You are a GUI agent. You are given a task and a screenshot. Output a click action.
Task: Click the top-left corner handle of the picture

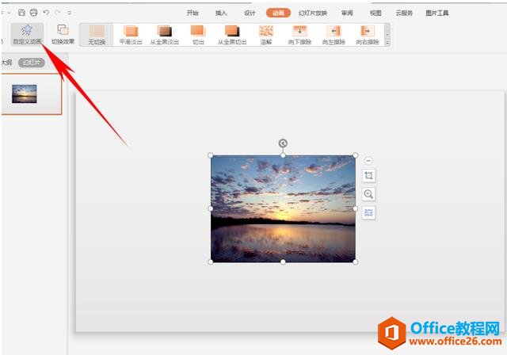[211, 155]
